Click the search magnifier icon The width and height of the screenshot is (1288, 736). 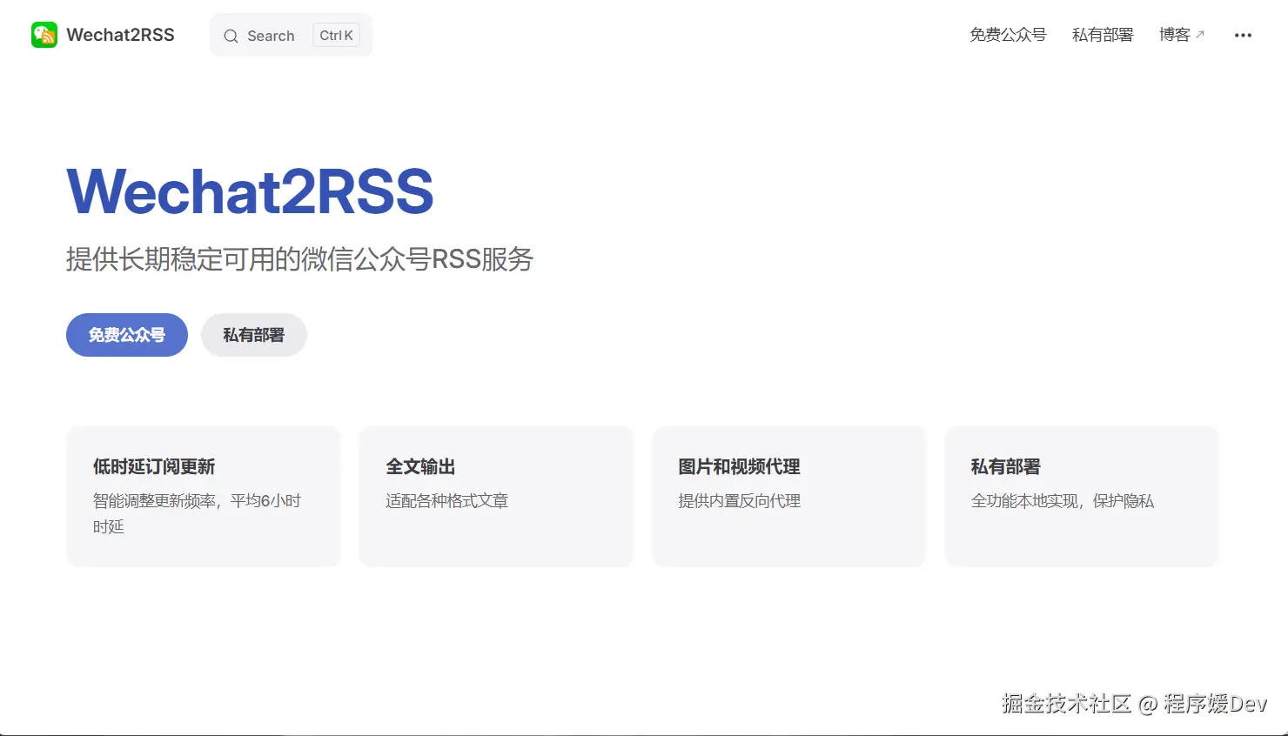231,36
